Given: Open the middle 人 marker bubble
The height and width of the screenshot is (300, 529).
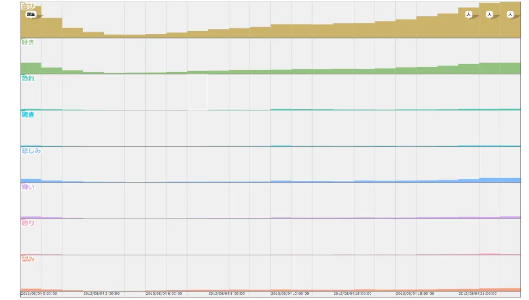Looking at the screenshot, I should pos(489,14).
